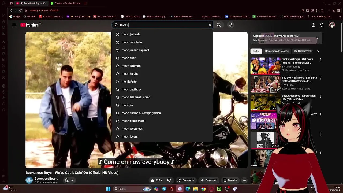Open Google Chrome from the taskbar
343x193 pixels.
click(203, 189)
